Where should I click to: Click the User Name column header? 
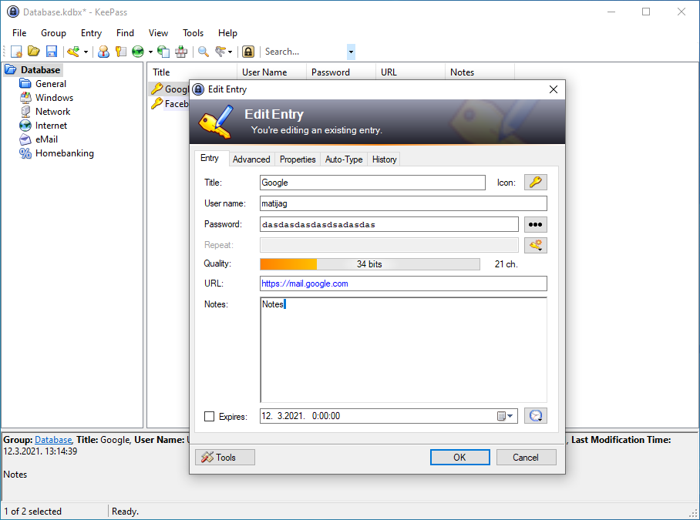(x=271, y=72)
